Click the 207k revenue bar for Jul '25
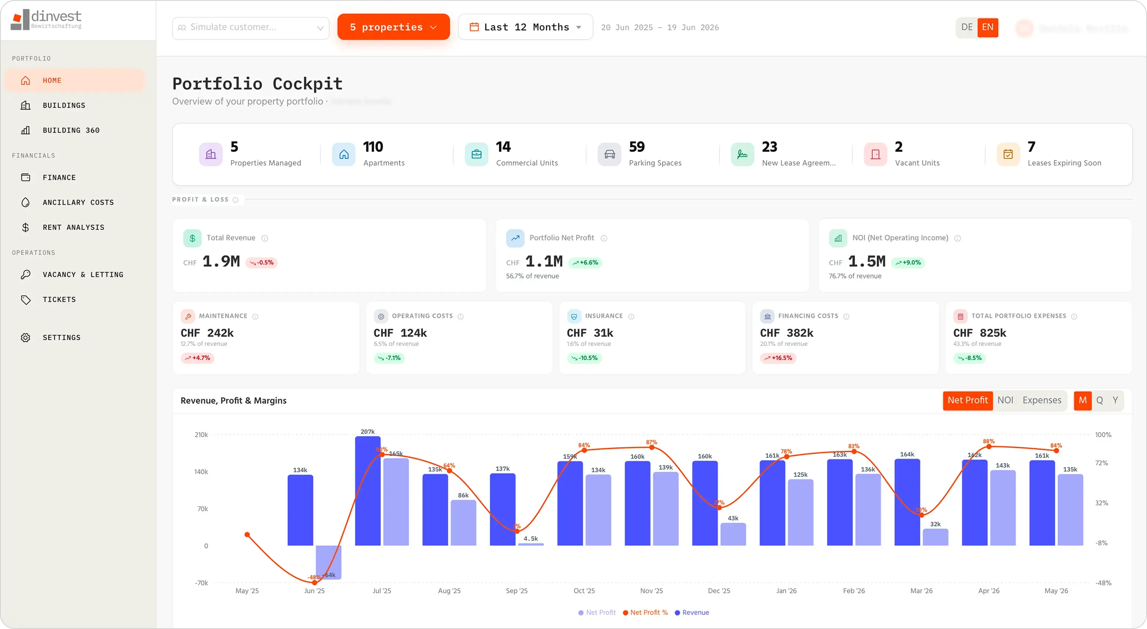This screenshot has width=1147, height=629. pyautogui.click(x=368, y=491)
